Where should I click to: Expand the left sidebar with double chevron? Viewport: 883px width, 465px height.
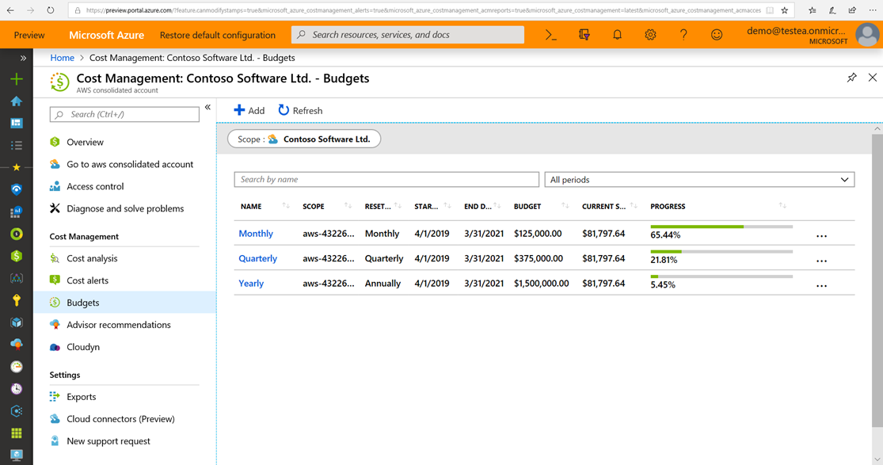click(23, 58)
